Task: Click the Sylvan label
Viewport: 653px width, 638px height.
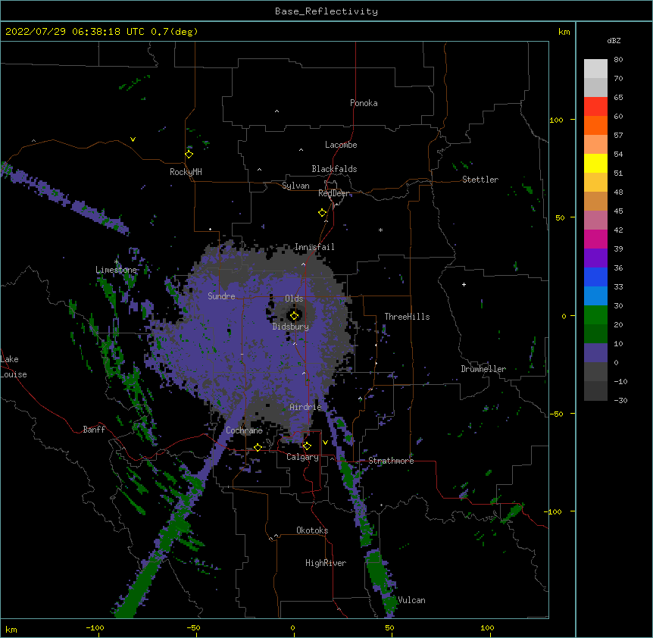Action: coord(295,186)
